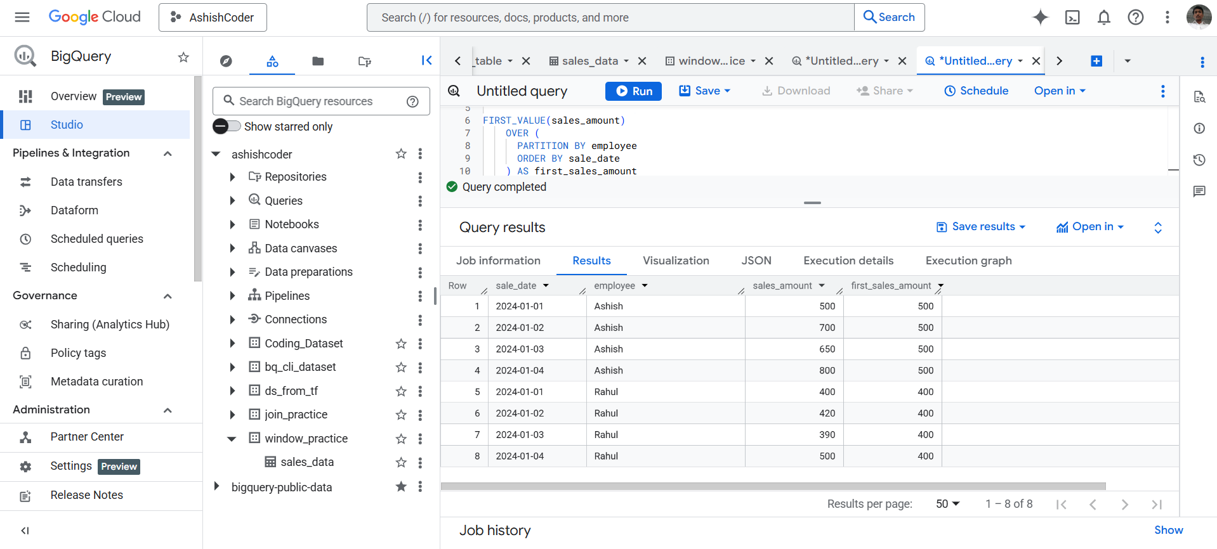
Task: Open the feedback comment icon
Action: click(x=1199, y=191)
